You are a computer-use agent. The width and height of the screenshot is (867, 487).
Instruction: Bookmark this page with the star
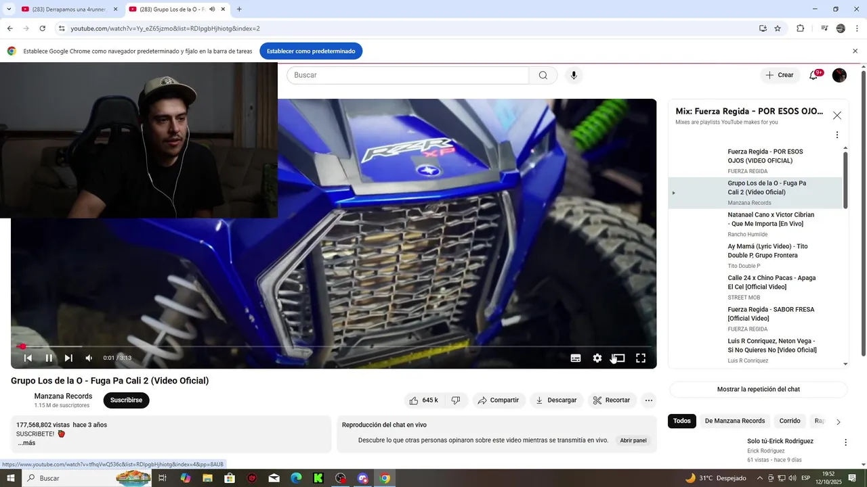(778, 28)
